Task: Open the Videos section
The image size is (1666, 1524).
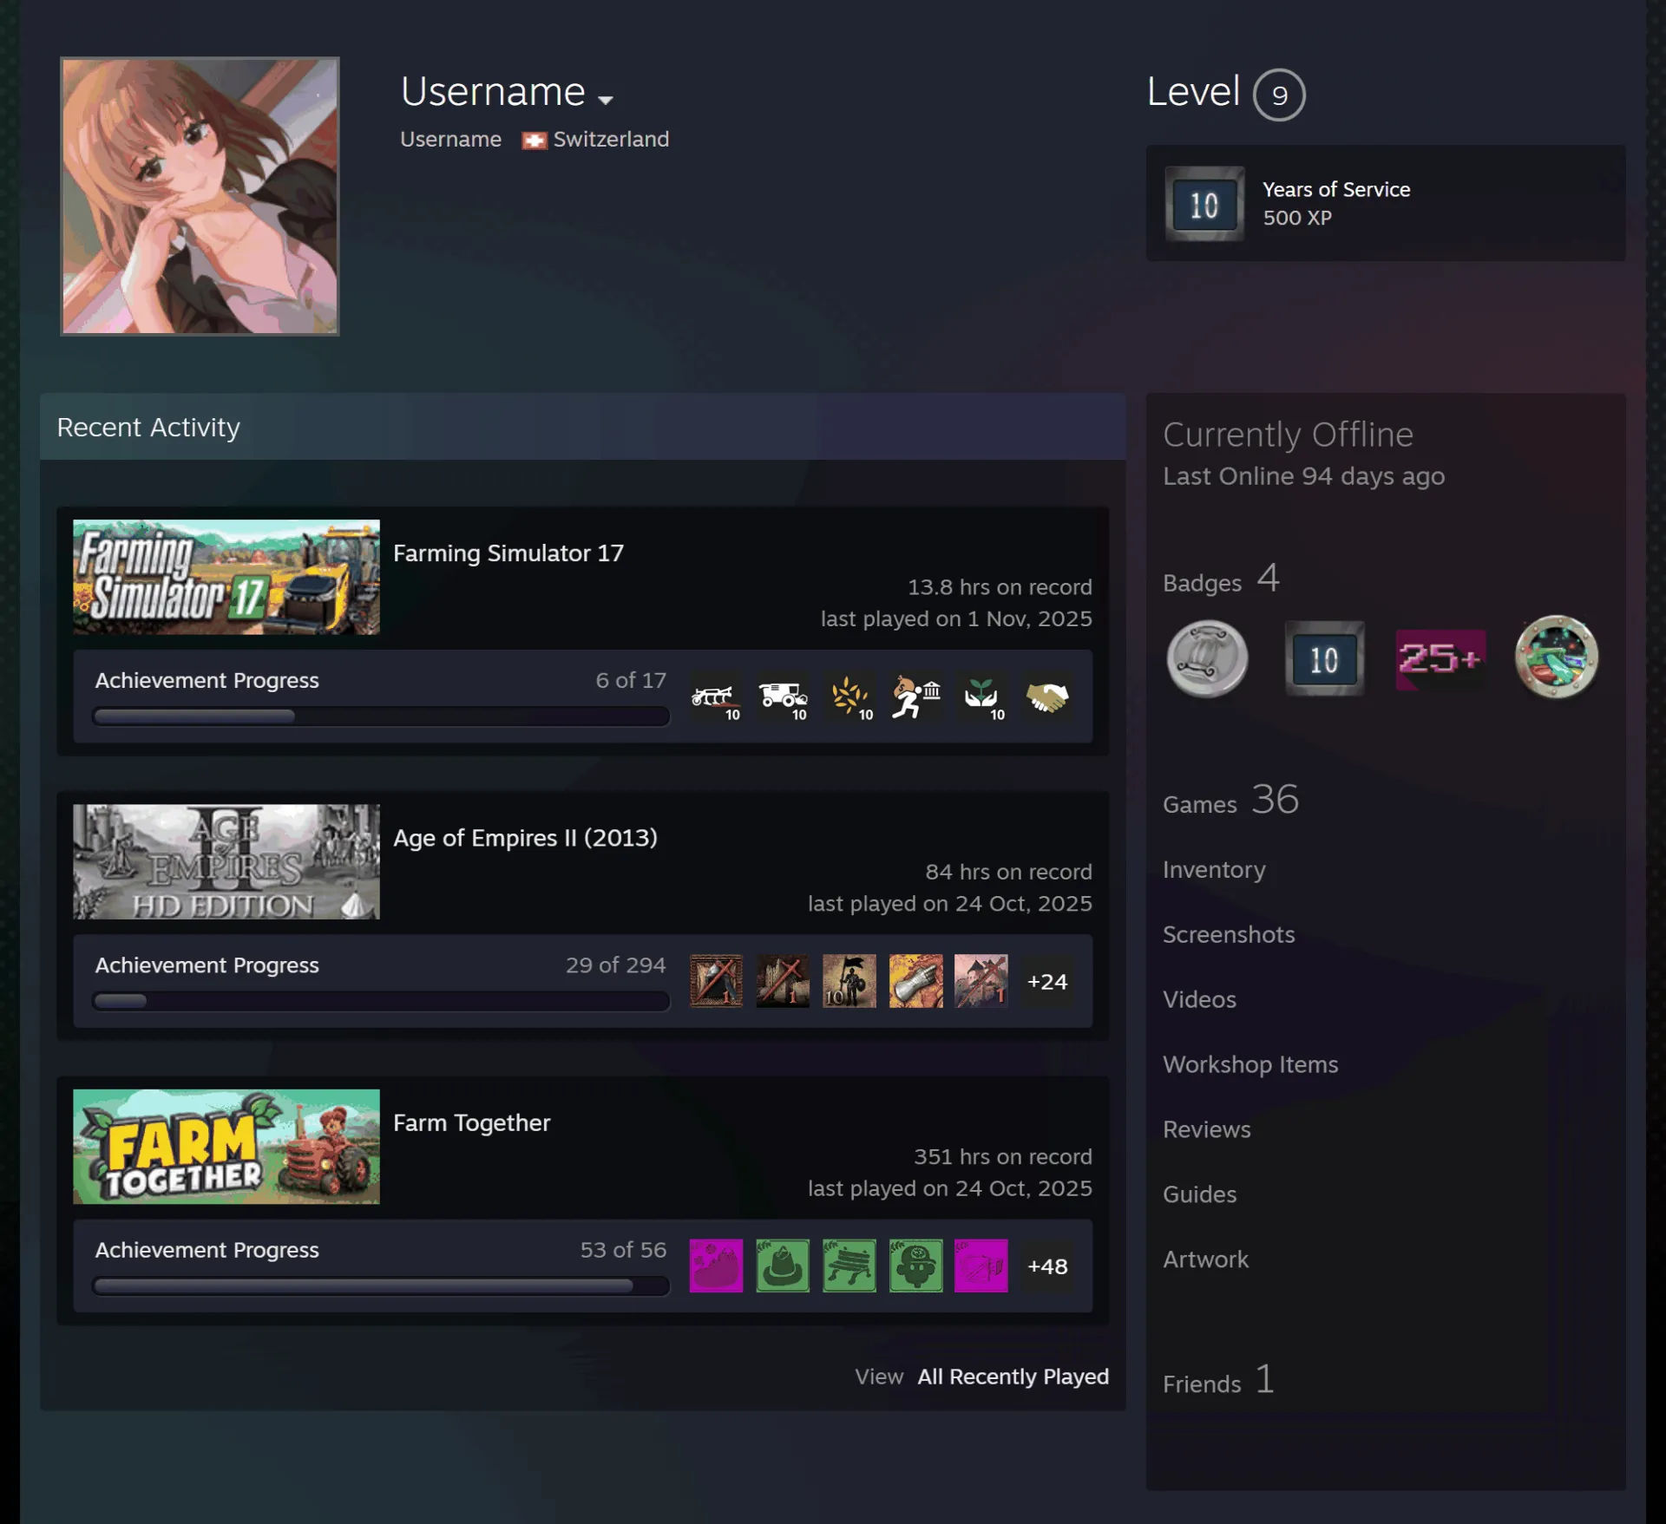Action: click(1199, 999)
